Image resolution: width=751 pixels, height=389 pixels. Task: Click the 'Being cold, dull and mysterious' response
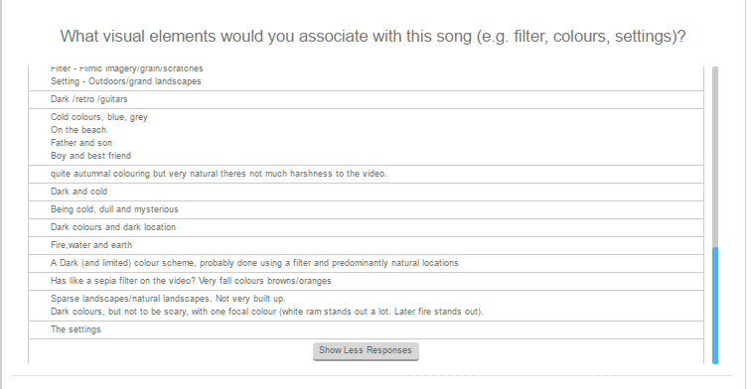coord(366,209)
